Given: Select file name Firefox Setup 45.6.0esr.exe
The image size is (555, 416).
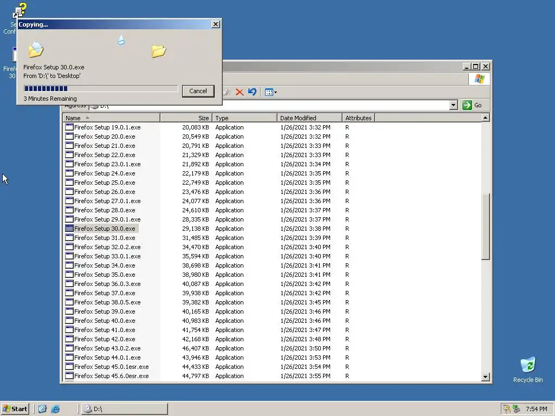Looking at the screenshot, I should (x=112, y=376).
